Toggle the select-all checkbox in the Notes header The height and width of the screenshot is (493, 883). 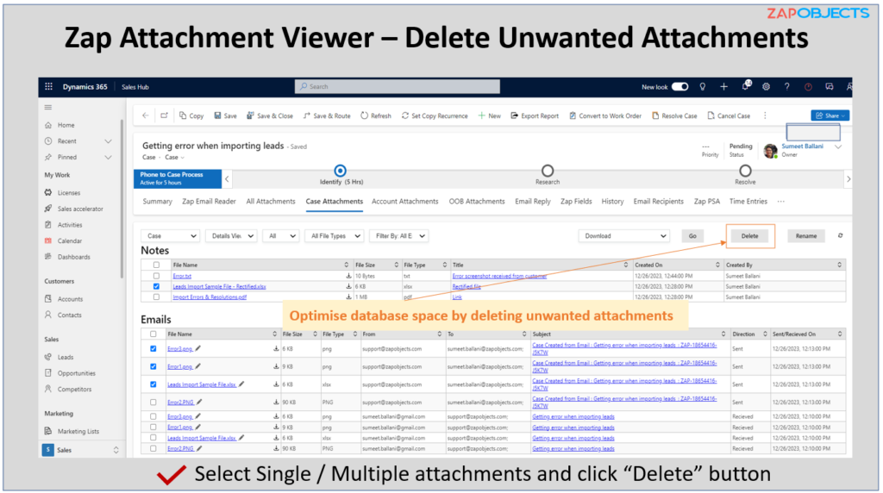tap(157, 265)
